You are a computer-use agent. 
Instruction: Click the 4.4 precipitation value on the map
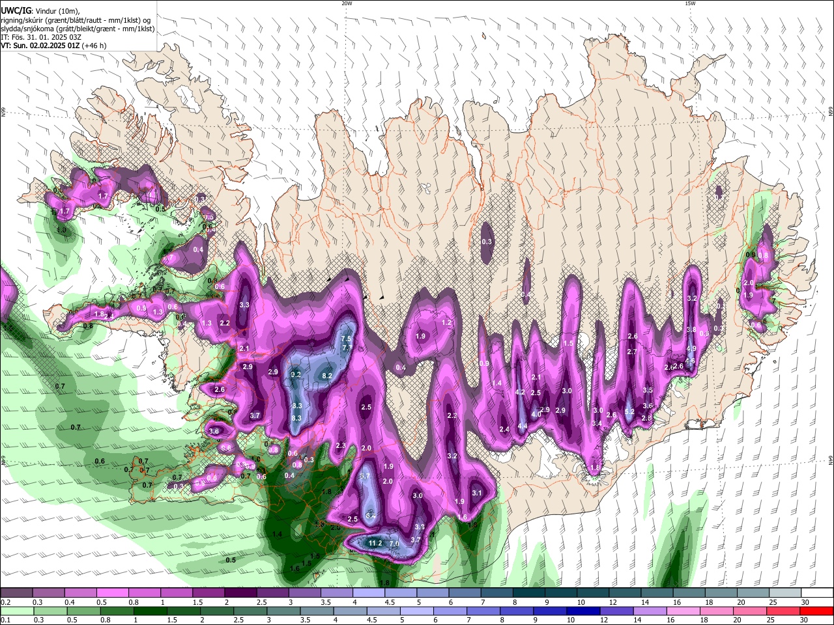[523, 426]
